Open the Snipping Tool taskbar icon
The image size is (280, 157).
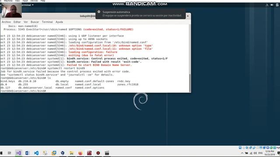tap(45, 153)
